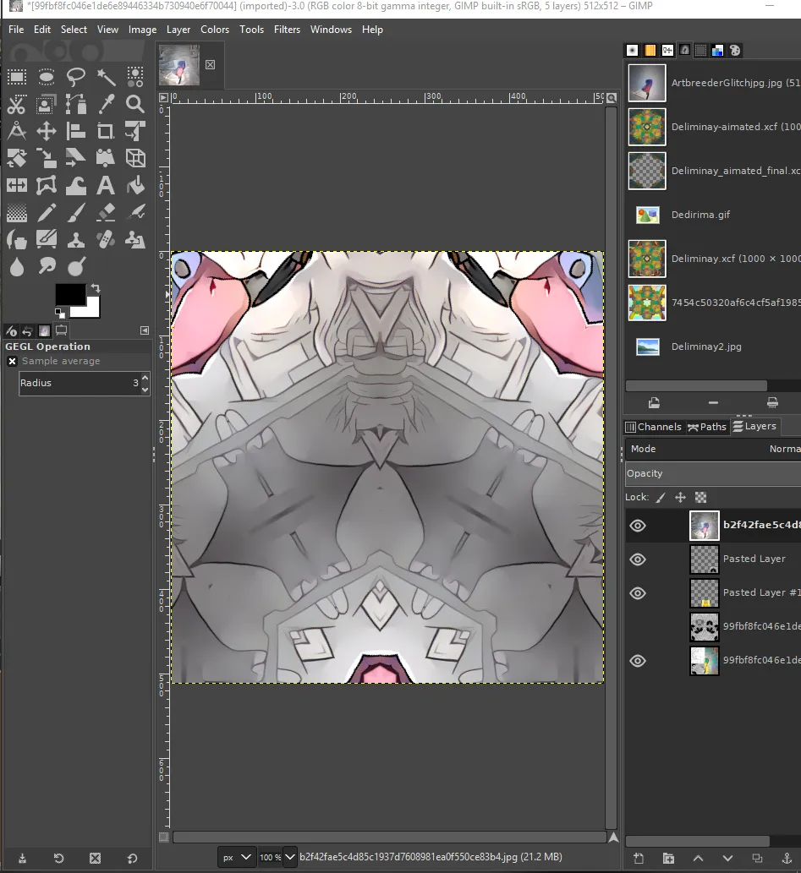Screen dimensions: 801x873
Task: Open the Filters menu
Action: (287, 30)
